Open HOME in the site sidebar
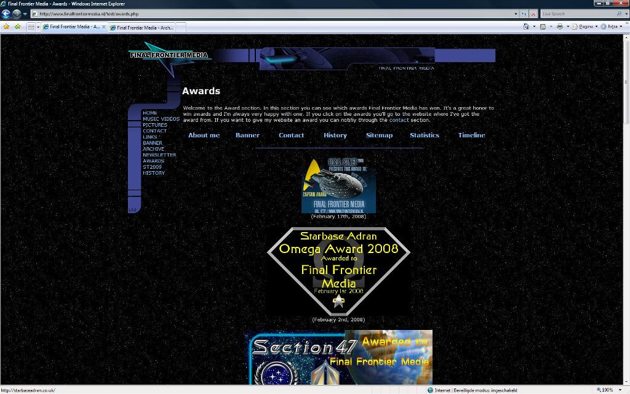 pyautogui.click(x=150, y=113)
